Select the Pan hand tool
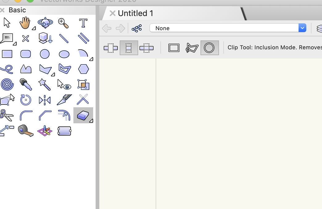 coord(25,23)
